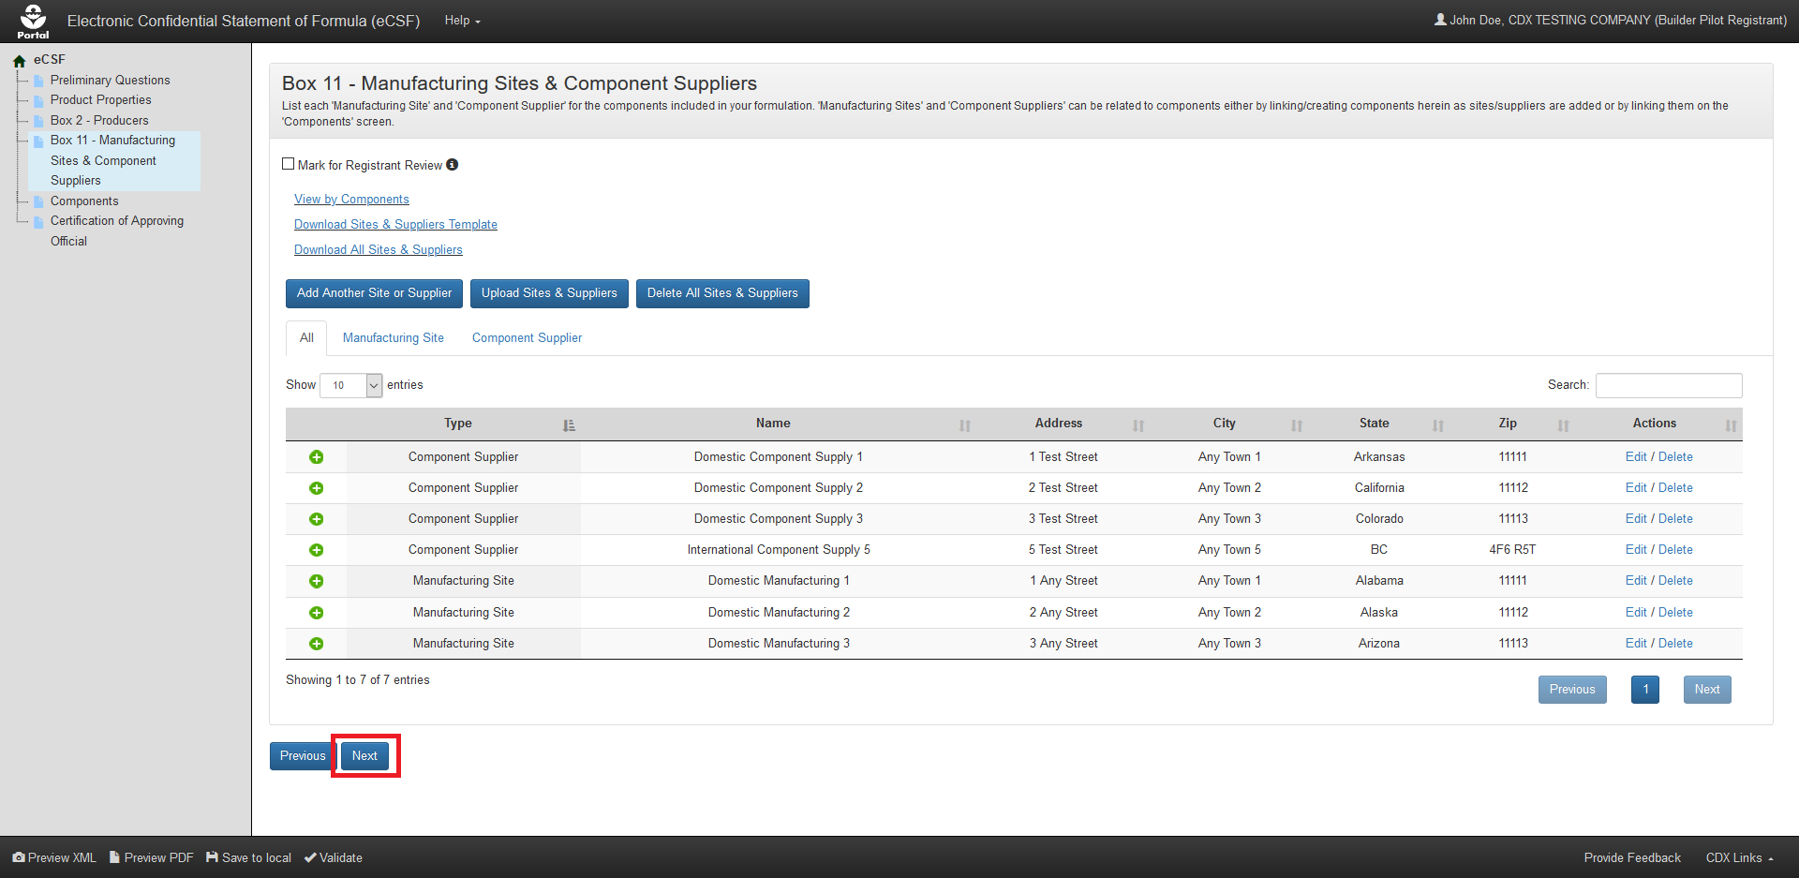Screen dimensions: 1799x878
Task: Check Mark for Registrant Review checkbox
Action: (289, 164)
